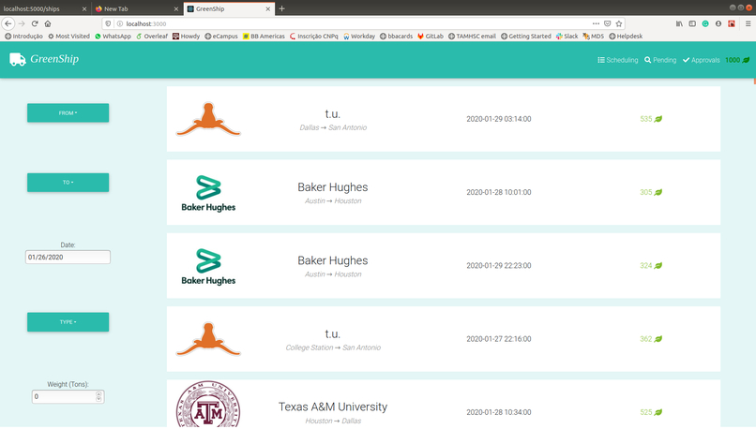
Task: Click the Date input field
Action: [x=68, y=257]
